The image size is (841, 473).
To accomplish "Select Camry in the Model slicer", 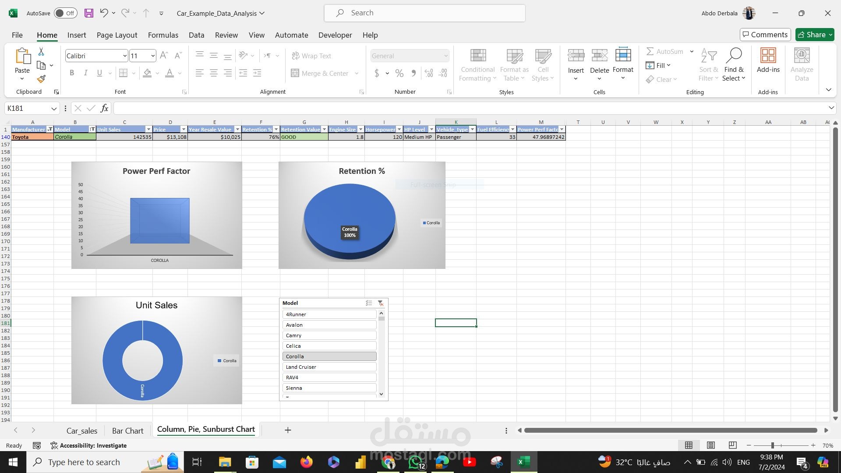I will [x=329, y=335].
